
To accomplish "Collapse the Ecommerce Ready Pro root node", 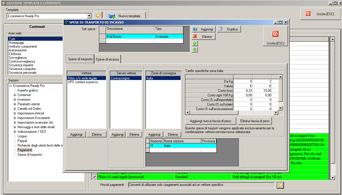I will click(x=11, y=86).
